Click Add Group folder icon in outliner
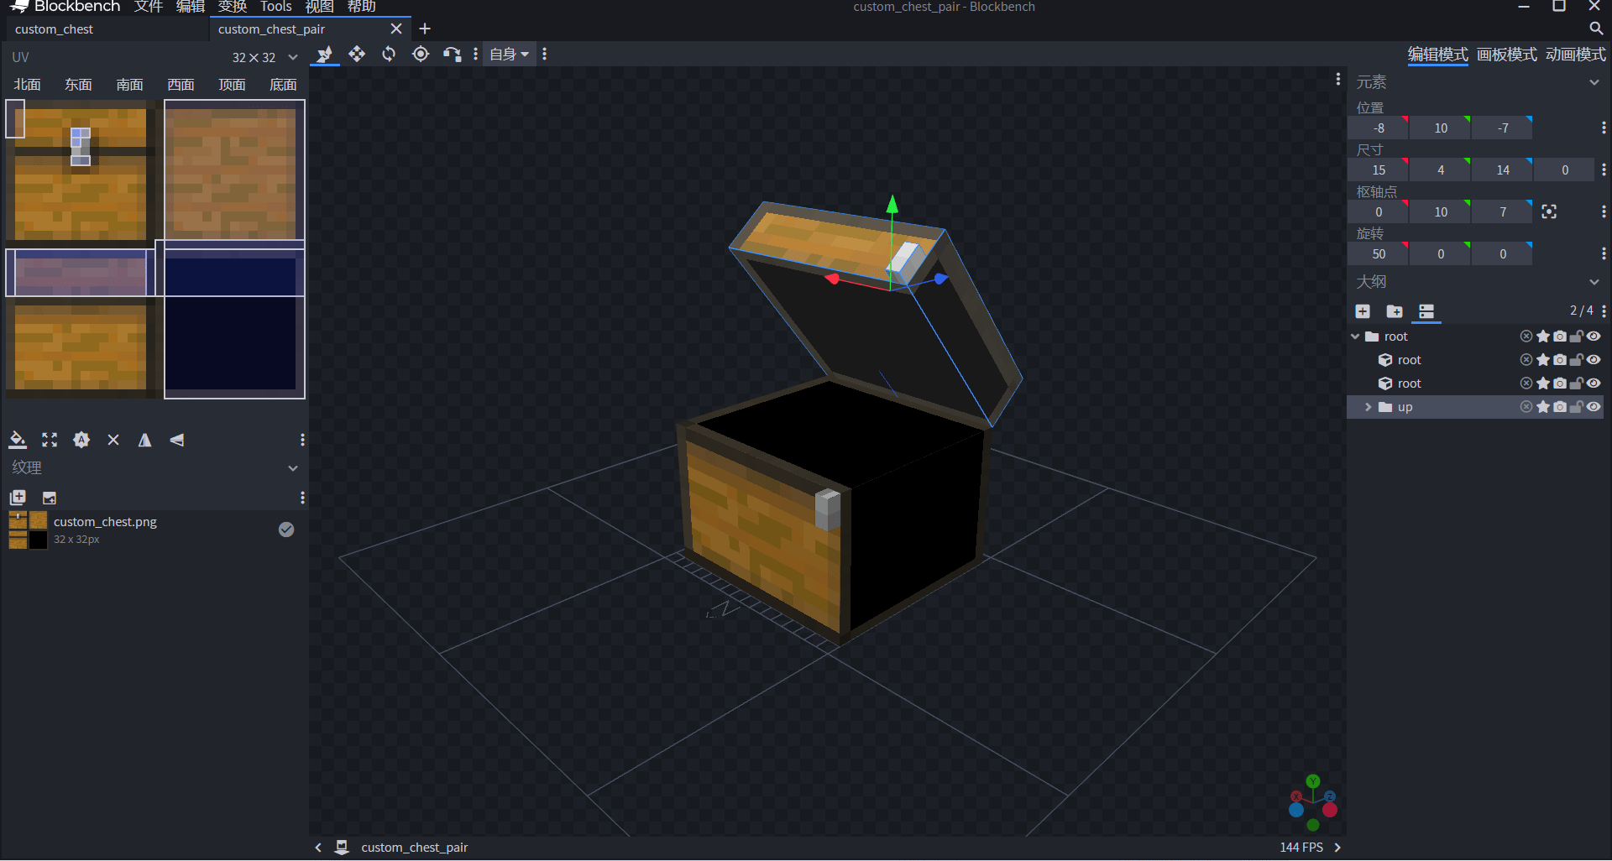This screenshot has width=1612, height=861. [x=1395, y=311]
